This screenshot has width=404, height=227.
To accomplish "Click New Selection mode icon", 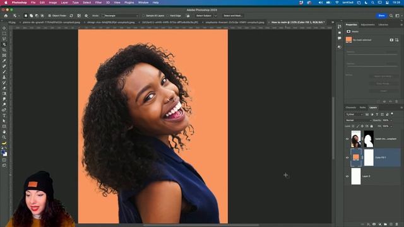I will [x=26, y=16].
